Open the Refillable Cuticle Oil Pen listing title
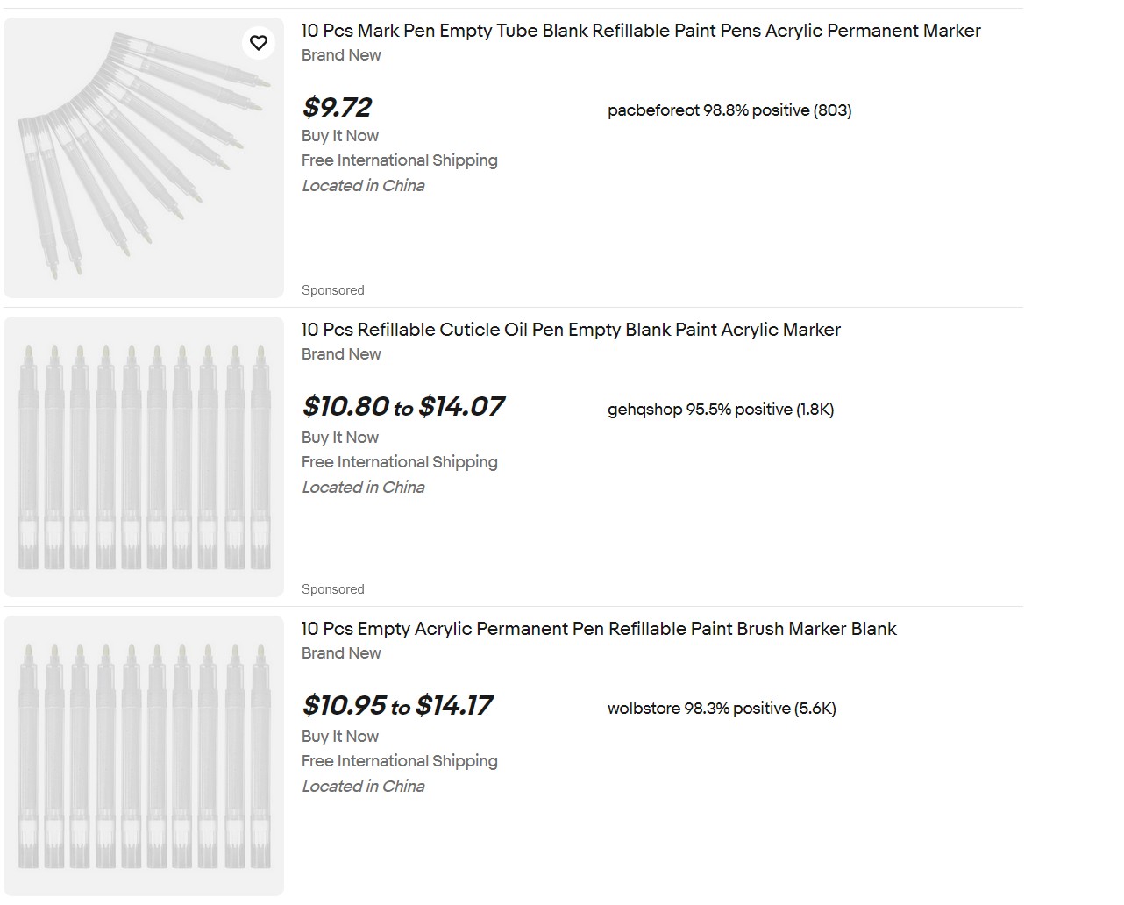 570,330
